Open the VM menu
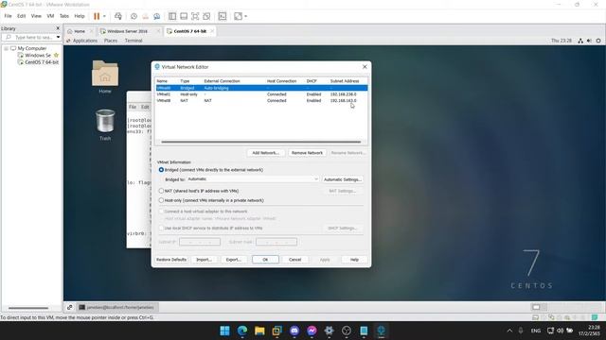This screenshot has width=606, height=340. coord(50,16)
